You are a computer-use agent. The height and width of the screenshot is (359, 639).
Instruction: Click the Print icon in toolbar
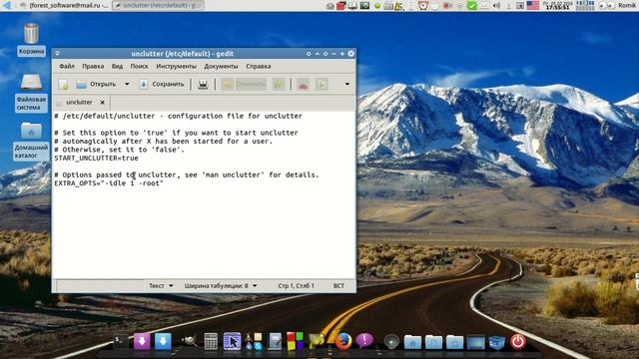pos(203,84)
